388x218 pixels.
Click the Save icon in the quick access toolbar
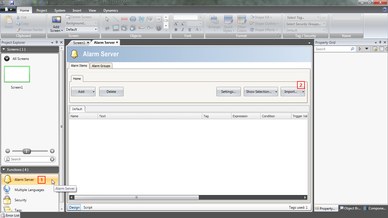tap(12, 3)
